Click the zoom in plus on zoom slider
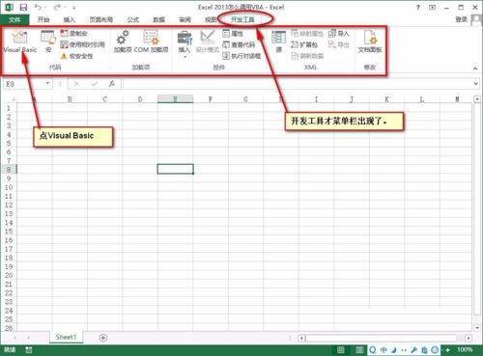This screenshot has width=483, height=356. pyautogui.click(x=447, y=350)
